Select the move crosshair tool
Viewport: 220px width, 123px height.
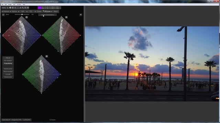tap(10, 8)
